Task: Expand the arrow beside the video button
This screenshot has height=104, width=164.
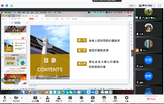Action: (22, 98)
